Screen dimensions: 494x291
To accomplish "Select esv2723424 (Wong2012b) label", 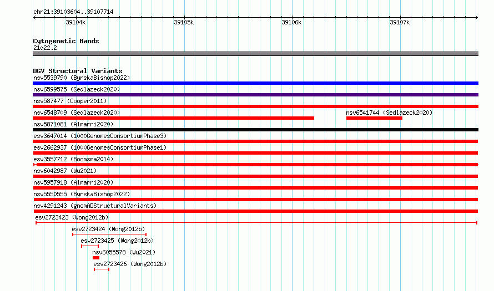I will coord(108,229).
